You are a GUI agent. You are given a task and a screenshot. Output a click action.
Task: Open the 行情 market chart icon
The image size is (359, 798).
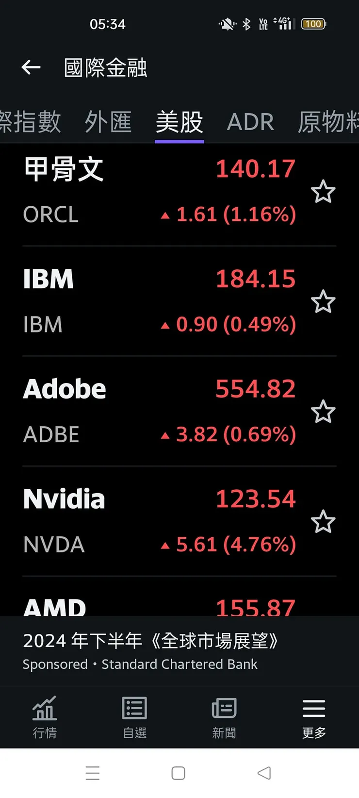pos(45,716)
